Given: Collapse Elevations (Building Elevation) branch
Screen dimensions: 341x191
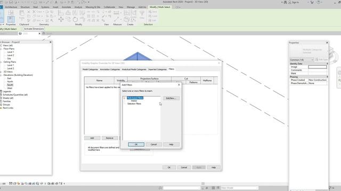Looking at the screenshot, I should [1, 75].
